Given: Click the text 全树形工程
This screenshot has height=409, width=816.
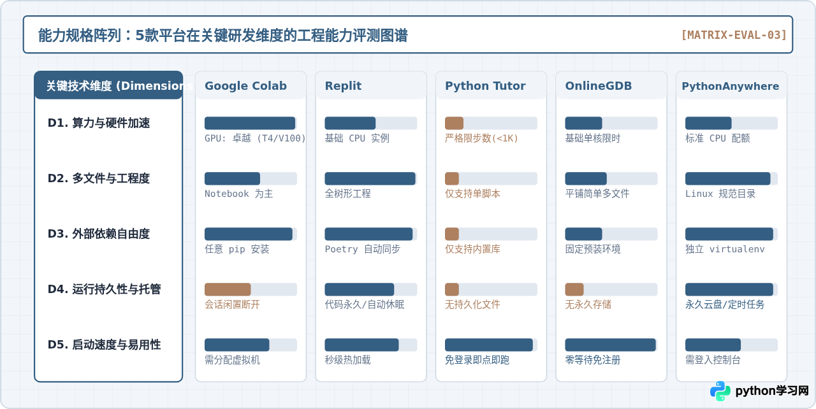Looking at the screenshot, I should click(x=348, y=194).
